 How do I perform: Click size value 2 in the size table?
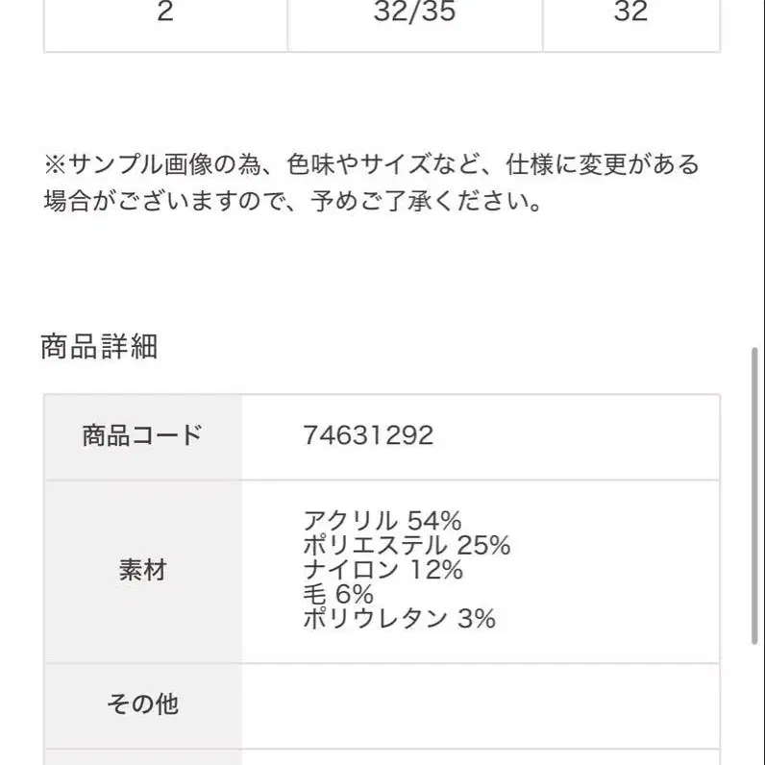coord(165,13)
